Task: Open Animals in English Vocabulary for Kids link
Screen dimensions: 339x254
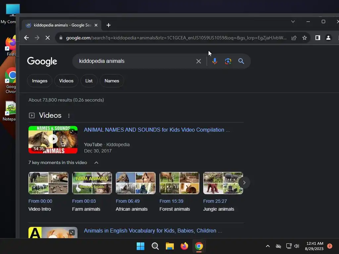Action: point(153,231)
